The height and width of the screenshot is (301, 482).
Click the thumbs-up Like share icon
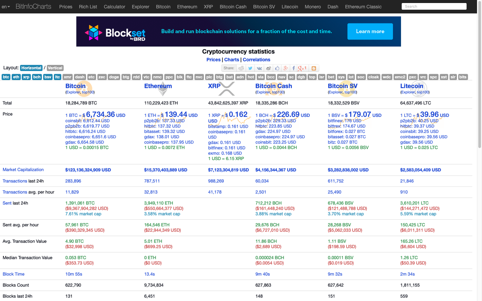276,68
